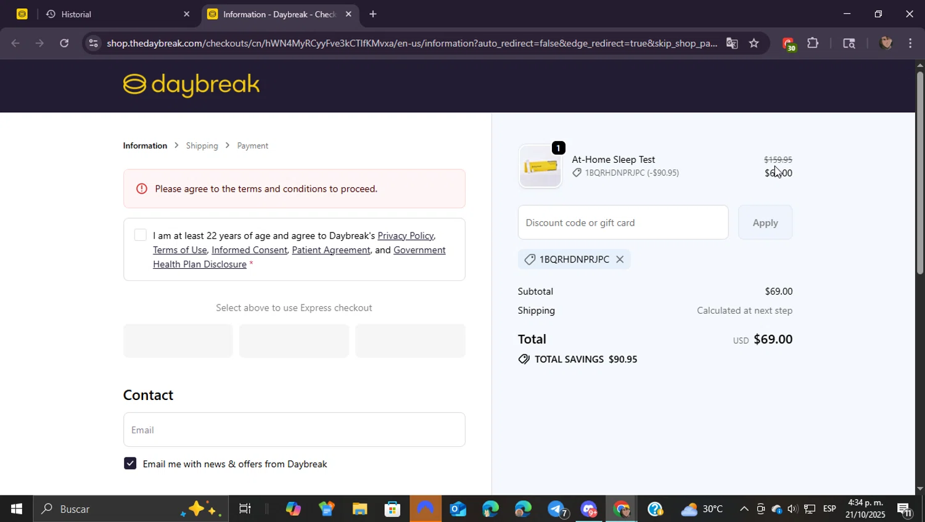Click the address bar URL
Image resolution: width=925 pixels, height=522 pixels.
(x=411, y=43)
